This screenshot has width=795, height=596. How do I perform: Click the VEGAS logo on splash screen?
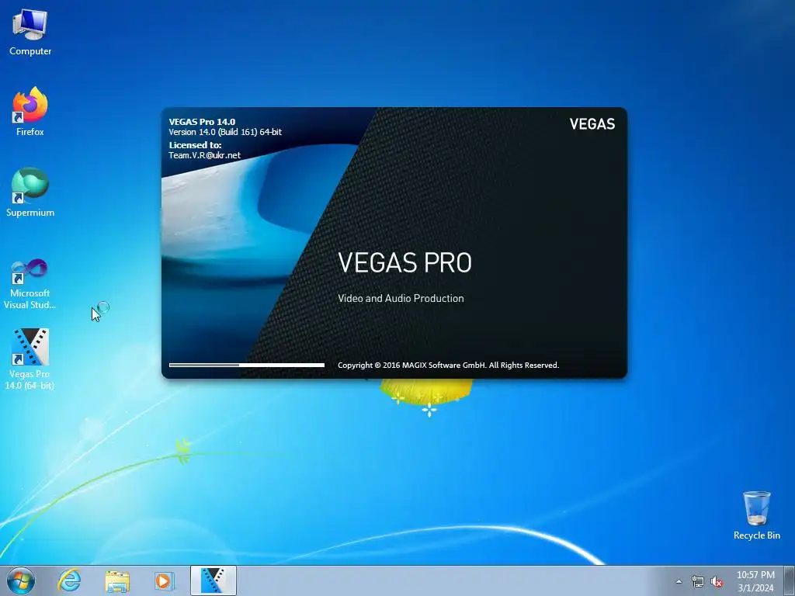coord(592,124)
